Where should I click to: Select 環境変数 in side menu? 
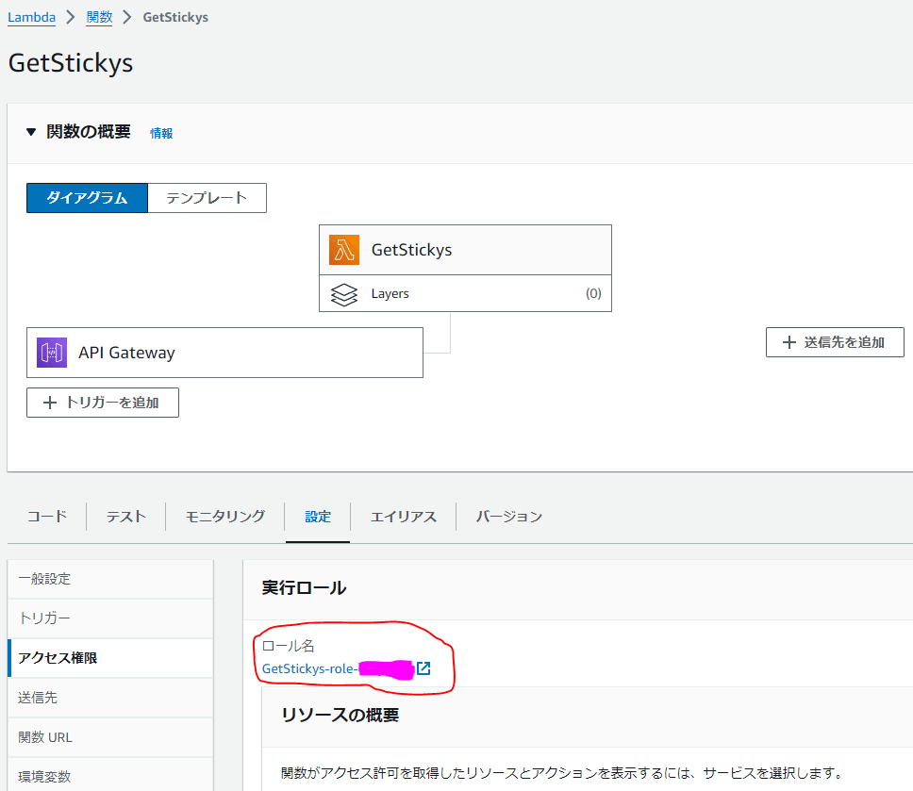(110, 776)
